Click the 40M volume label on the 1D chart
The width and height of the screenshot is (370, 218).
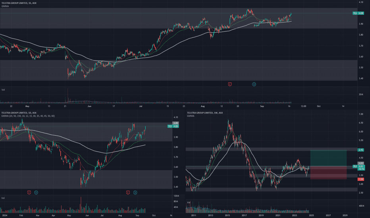click(176, 207)
